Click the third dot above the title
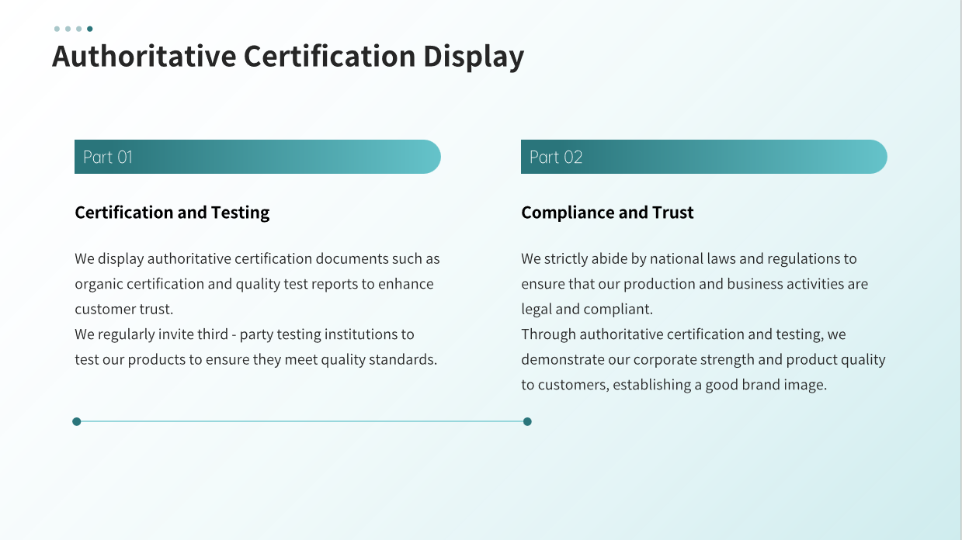 [x=78, y=29]
